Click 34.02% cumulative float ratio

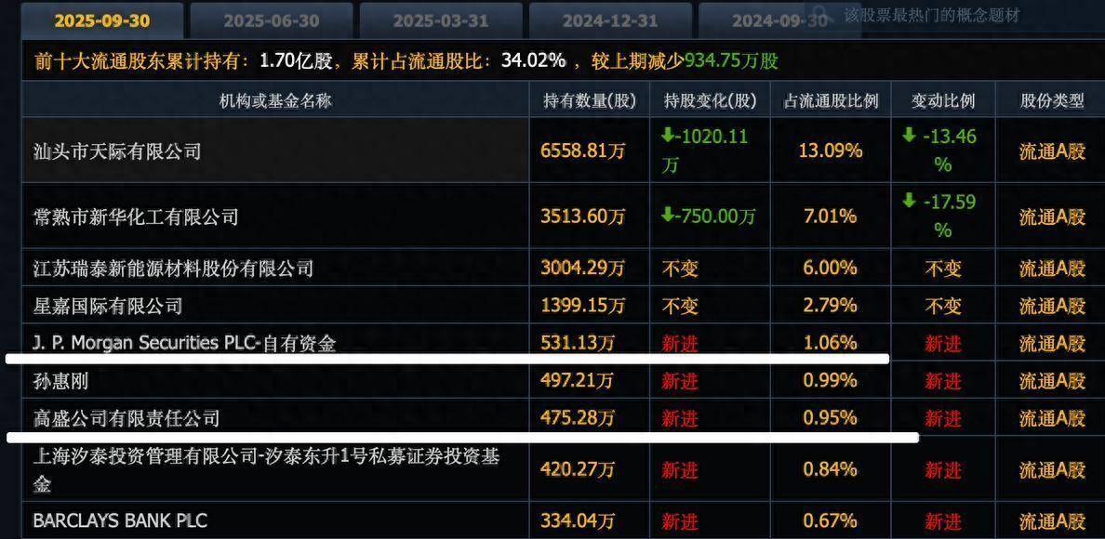tap(534, 61)
